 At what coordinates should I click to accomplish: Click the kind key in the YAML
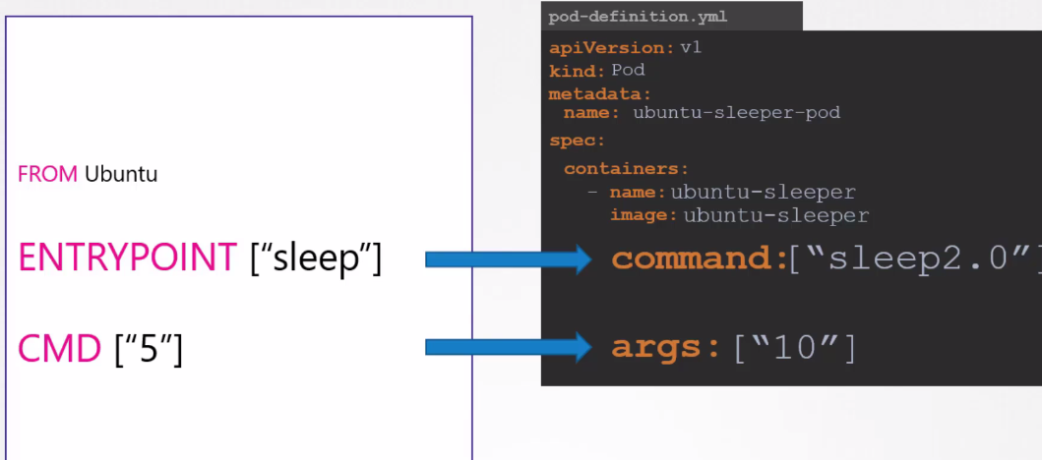pyautogui.click(x=577, y=71)
